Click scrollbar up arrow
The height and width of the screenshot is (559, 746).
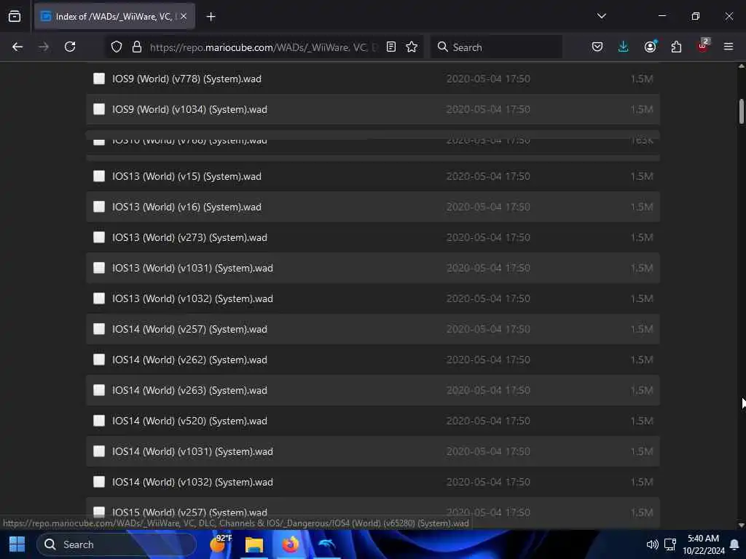point(741,66)
